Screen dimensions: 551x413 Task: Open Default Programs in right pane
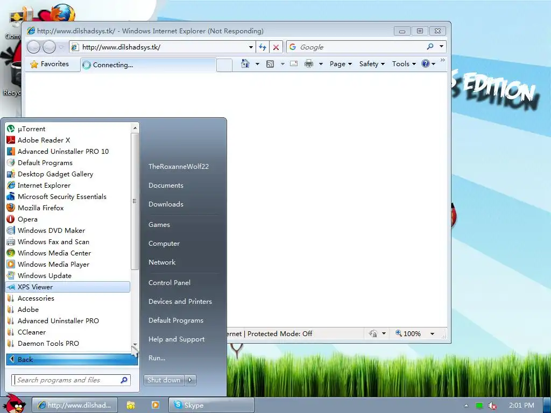pyautogui.click(x=176, y=321)
